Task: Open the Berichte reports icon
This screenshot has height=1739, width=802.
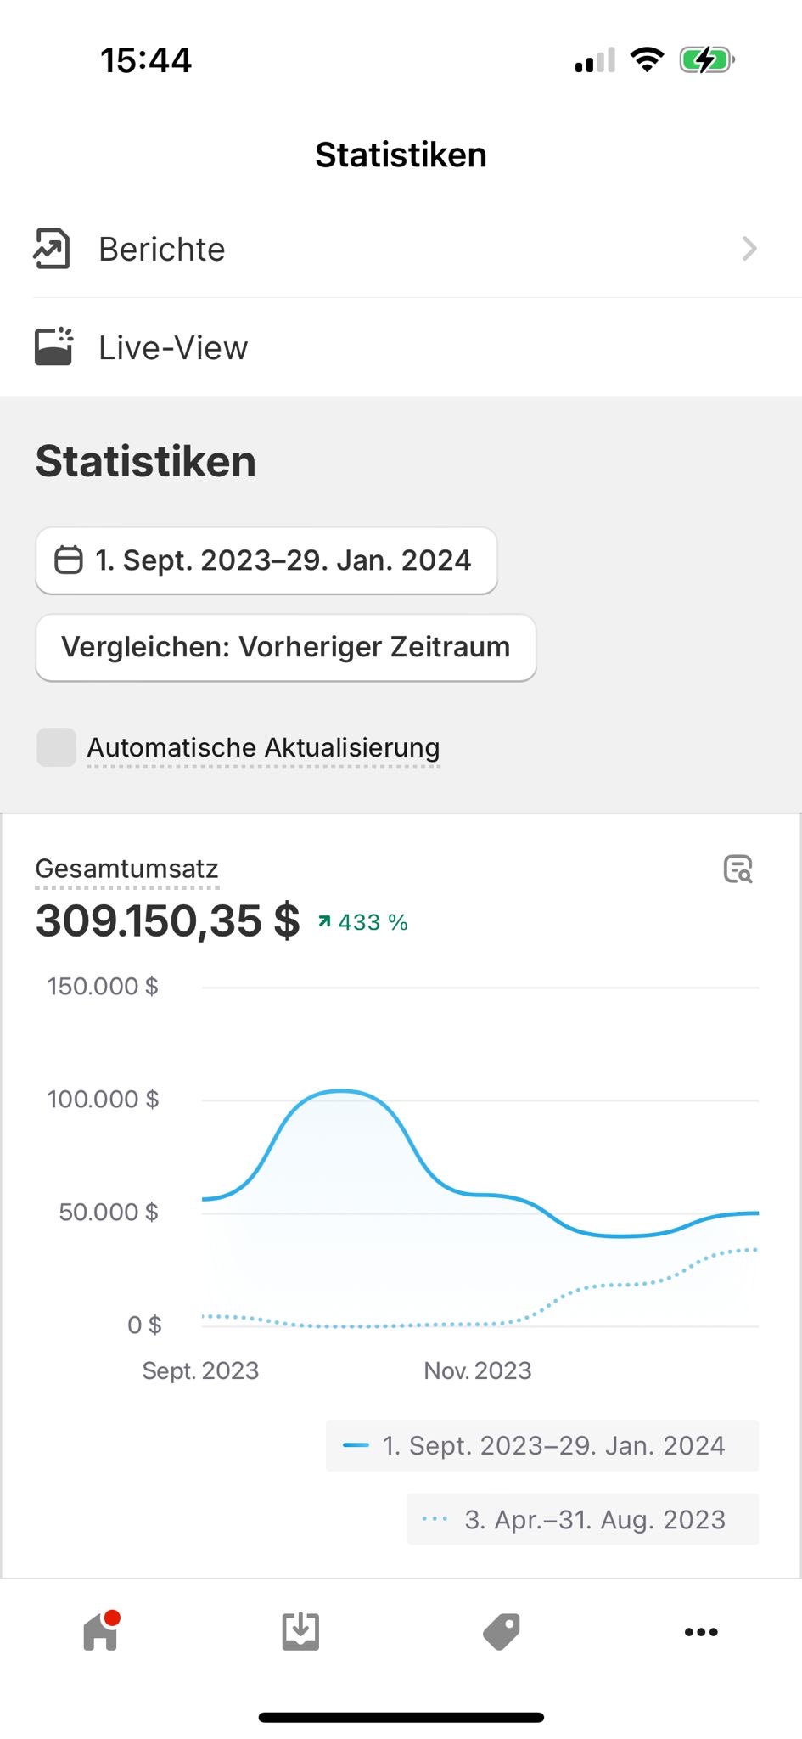Action: [52, 249]
